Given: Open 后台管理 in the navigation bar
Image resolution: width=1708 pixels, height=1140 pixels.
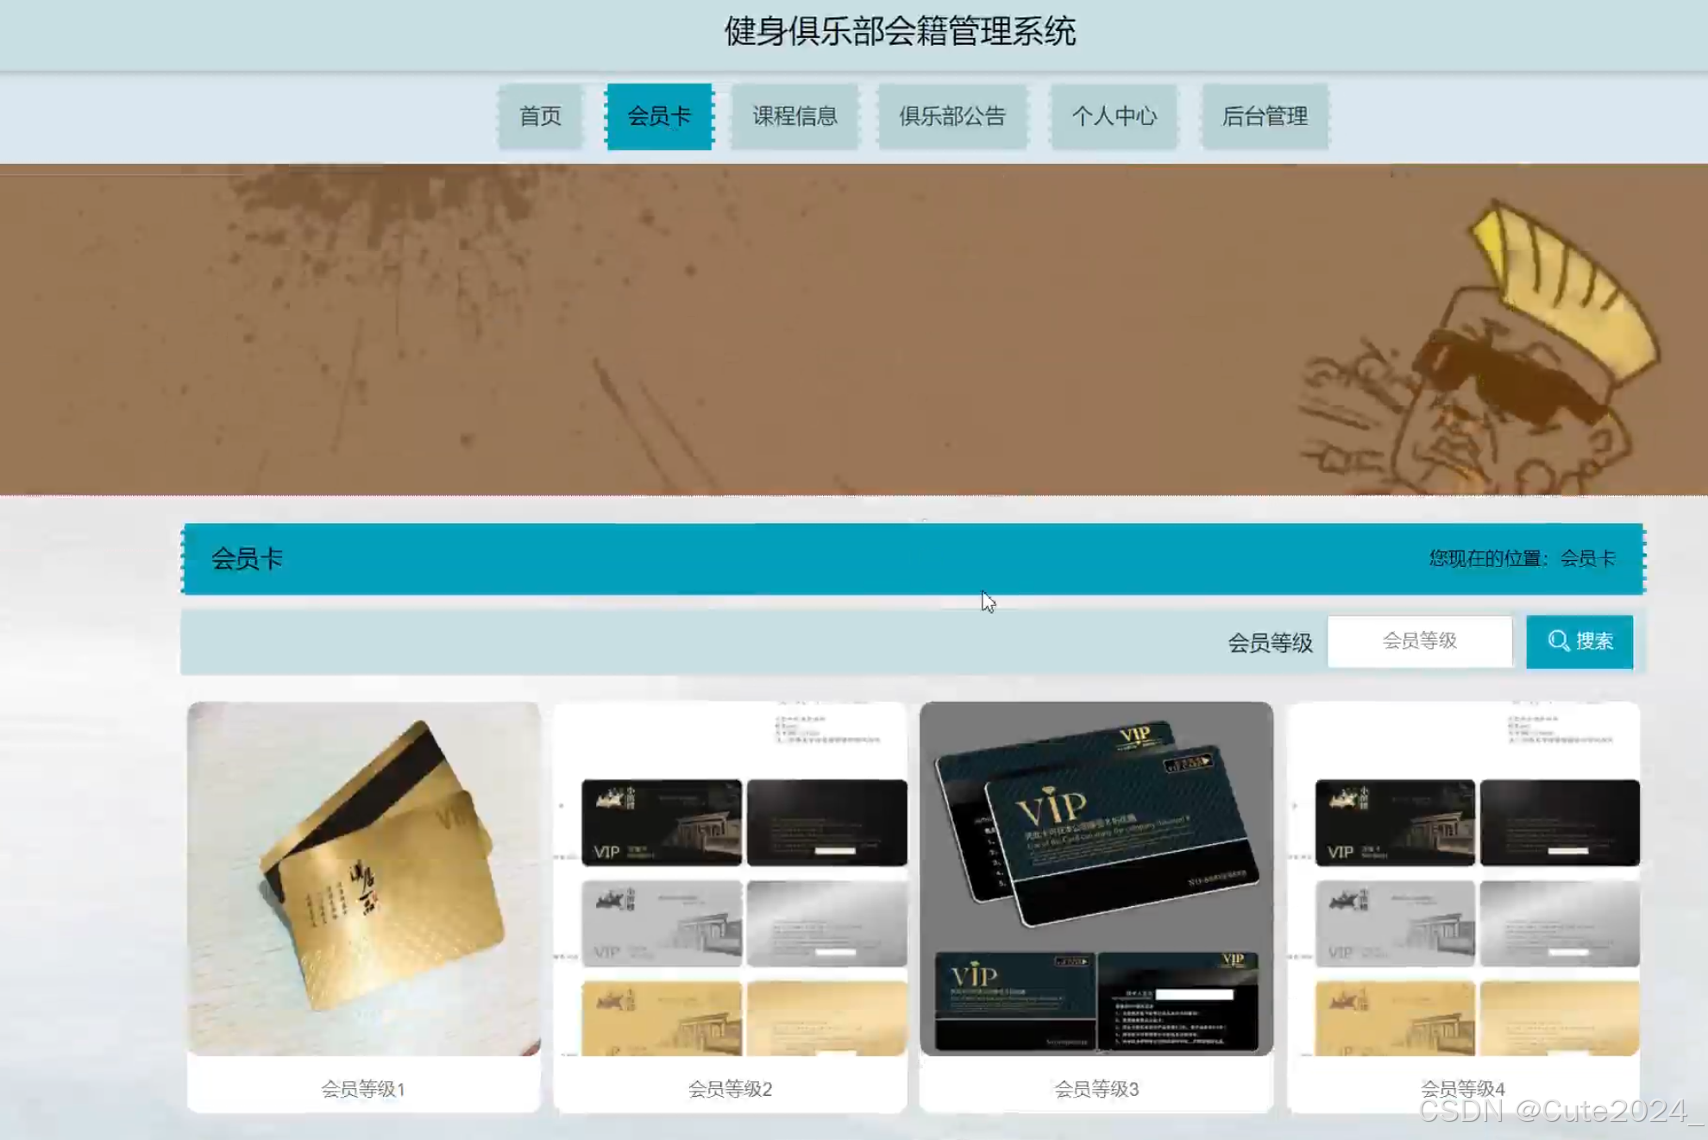Looking at the screenshot, I should click(x=1265, y=117).
